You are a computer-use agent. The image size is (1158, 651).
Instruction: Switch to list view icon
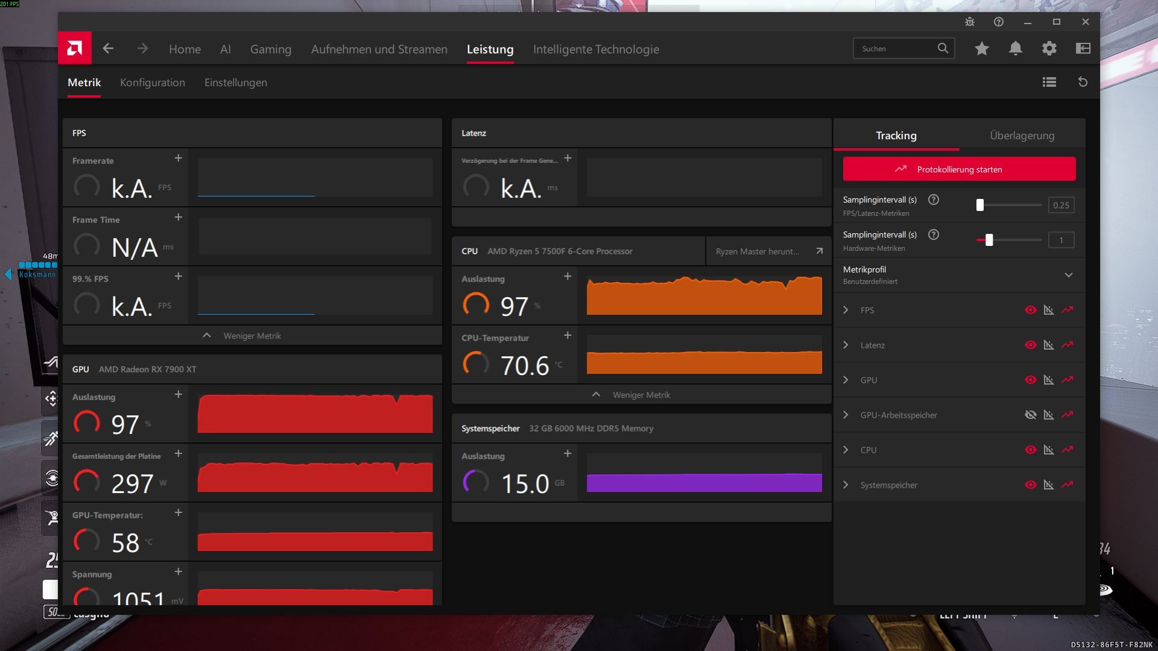(1049, 82)
